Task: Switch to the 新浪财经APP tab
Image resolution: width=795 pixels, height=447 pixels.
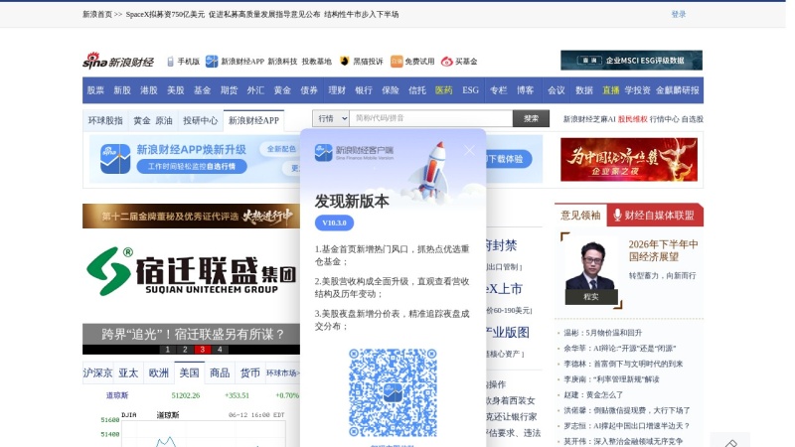Action: point(253,120)
